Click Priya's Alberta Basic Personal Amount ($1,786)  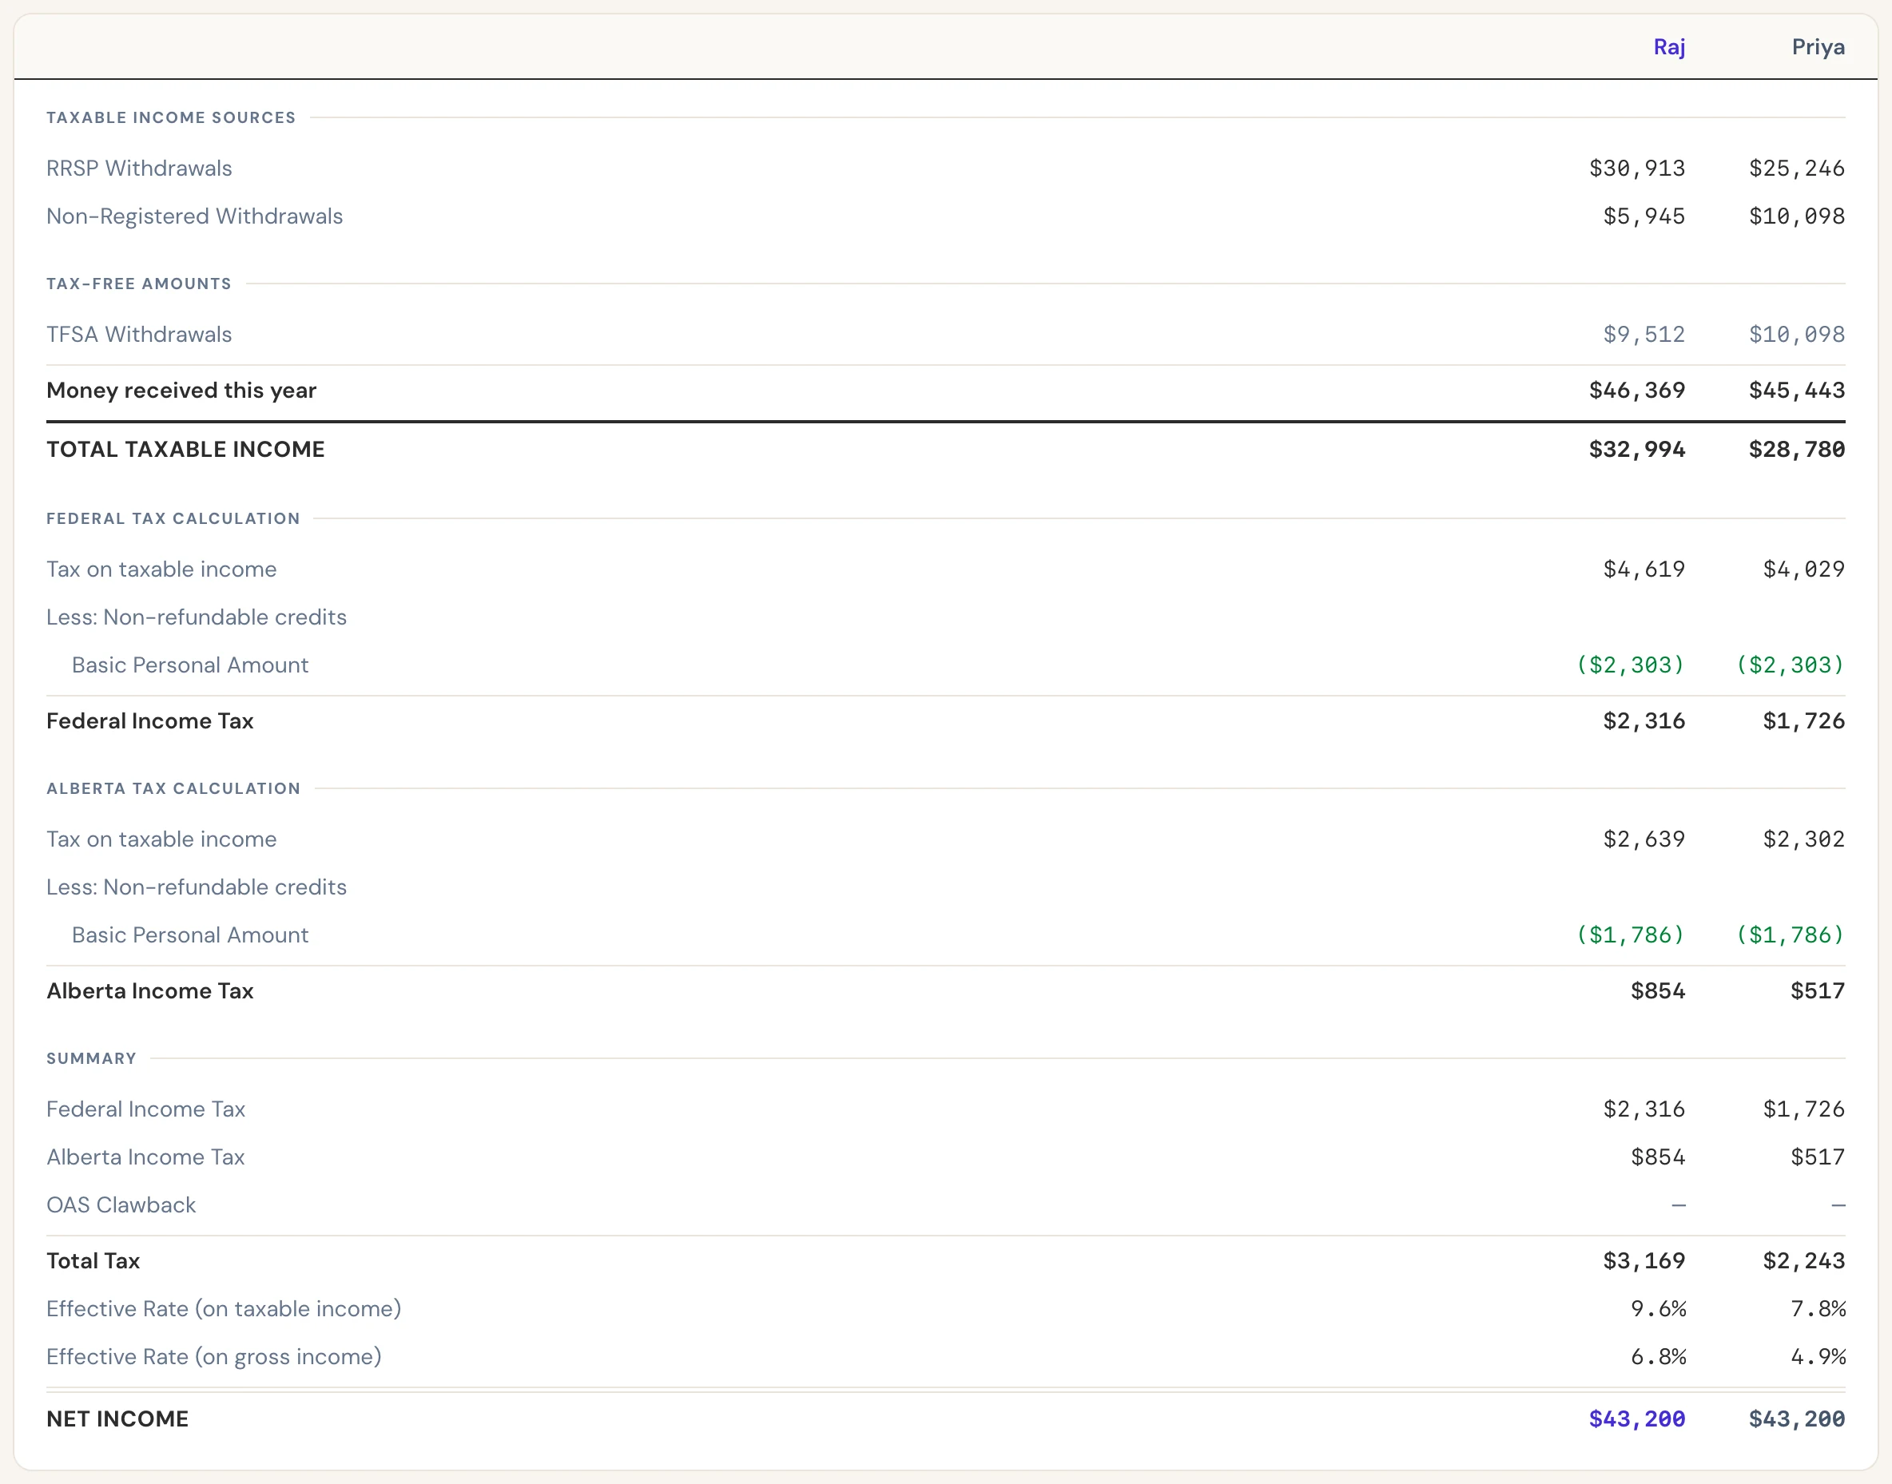(1791, 934)
